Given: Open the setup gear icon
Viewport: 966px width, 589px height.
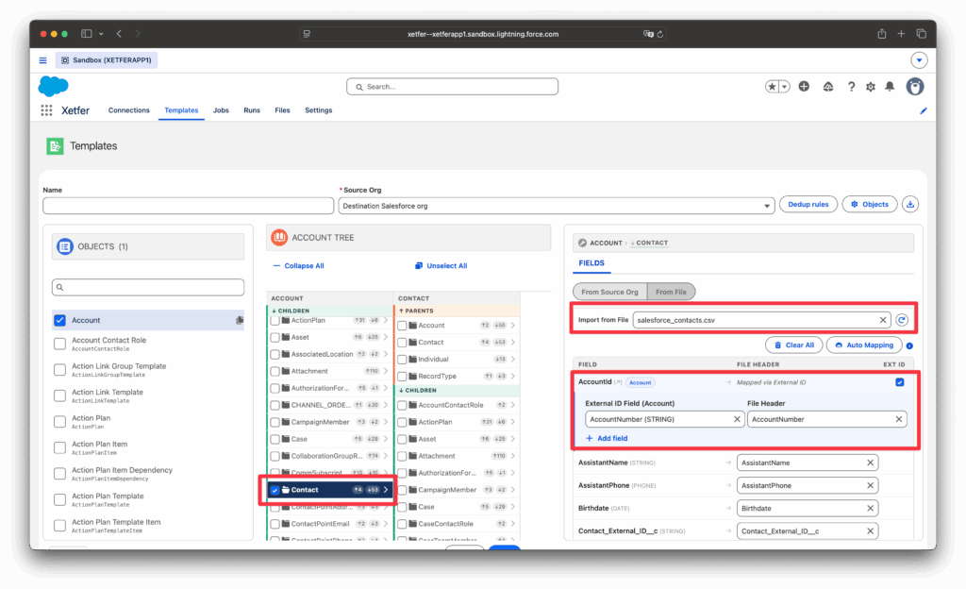Looking at the screenshot, I should coord(870,87).
